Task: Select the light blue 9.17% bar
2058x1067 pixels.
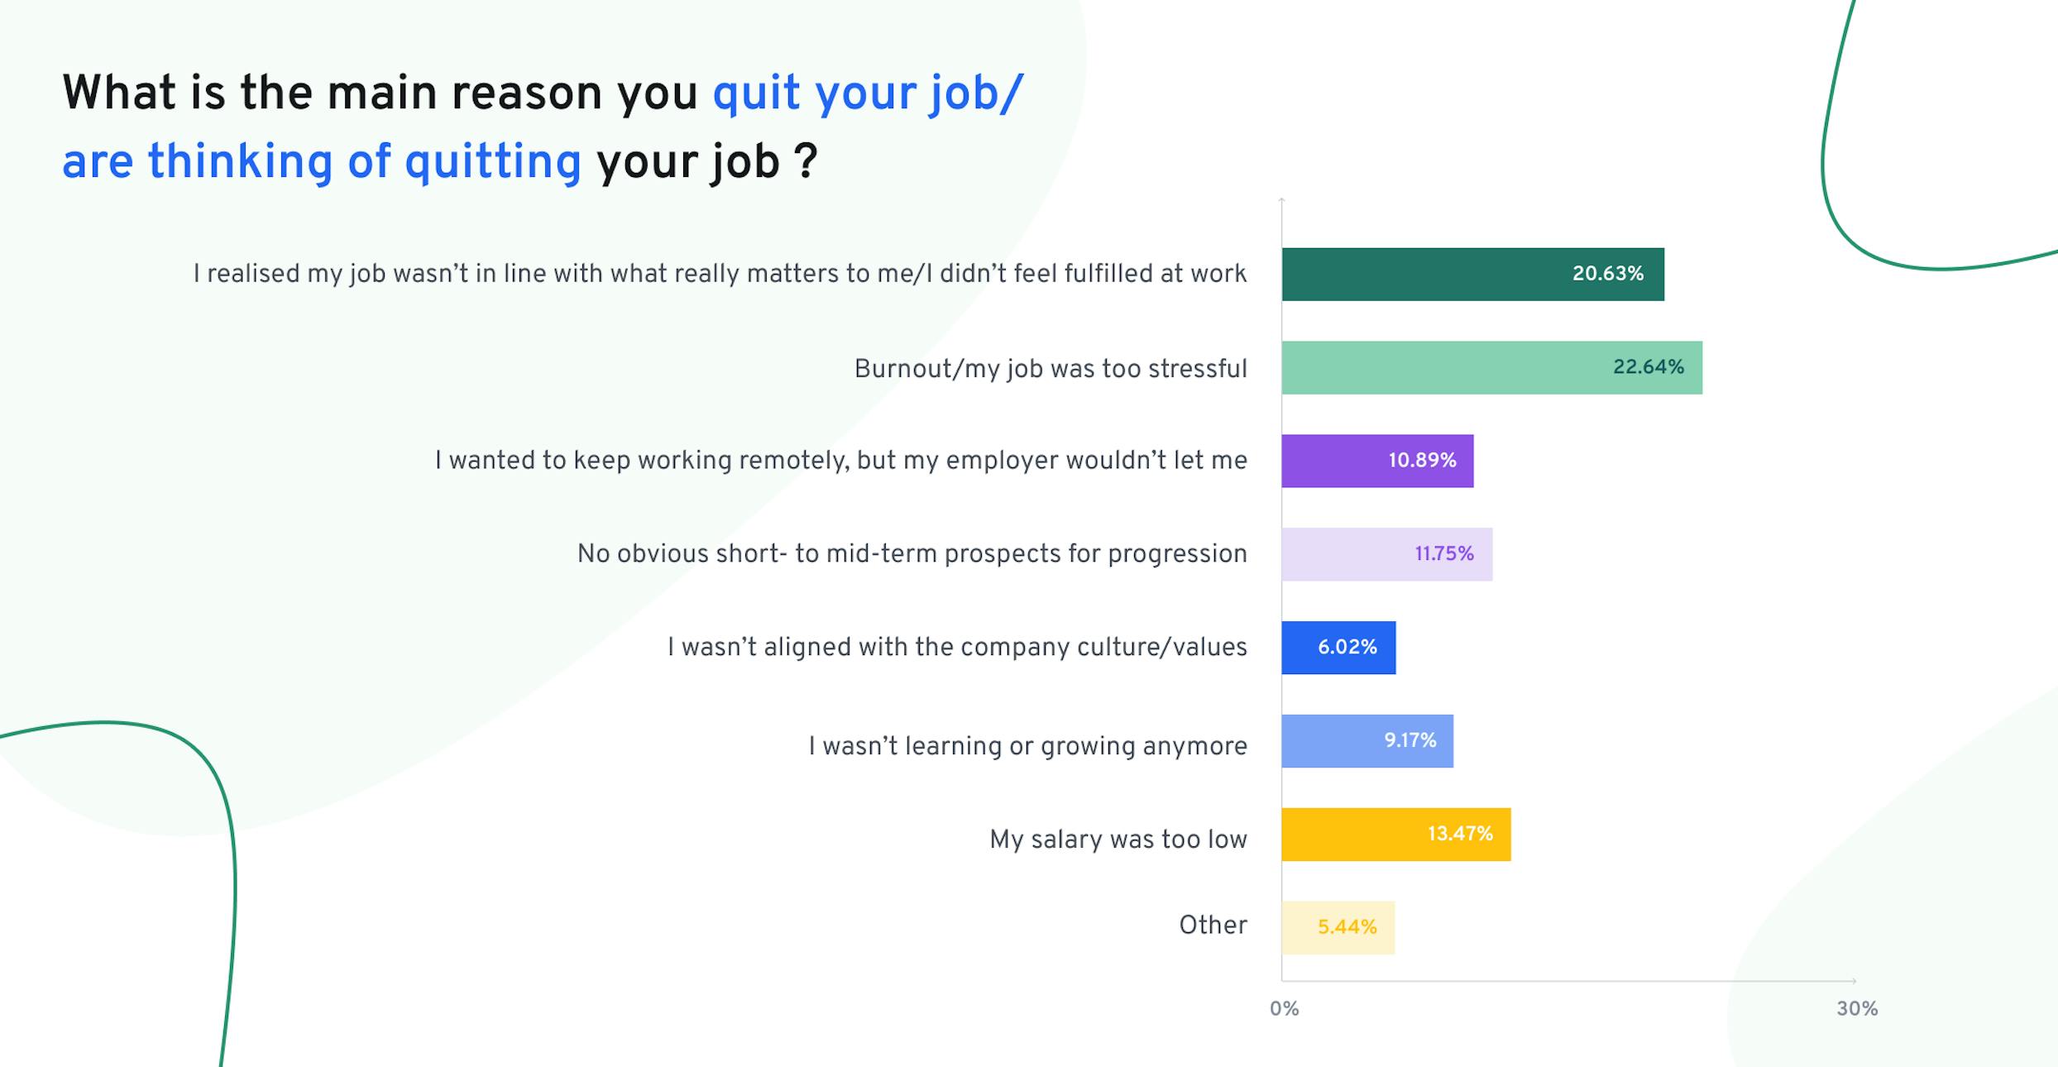Action: coord(1366,741)
